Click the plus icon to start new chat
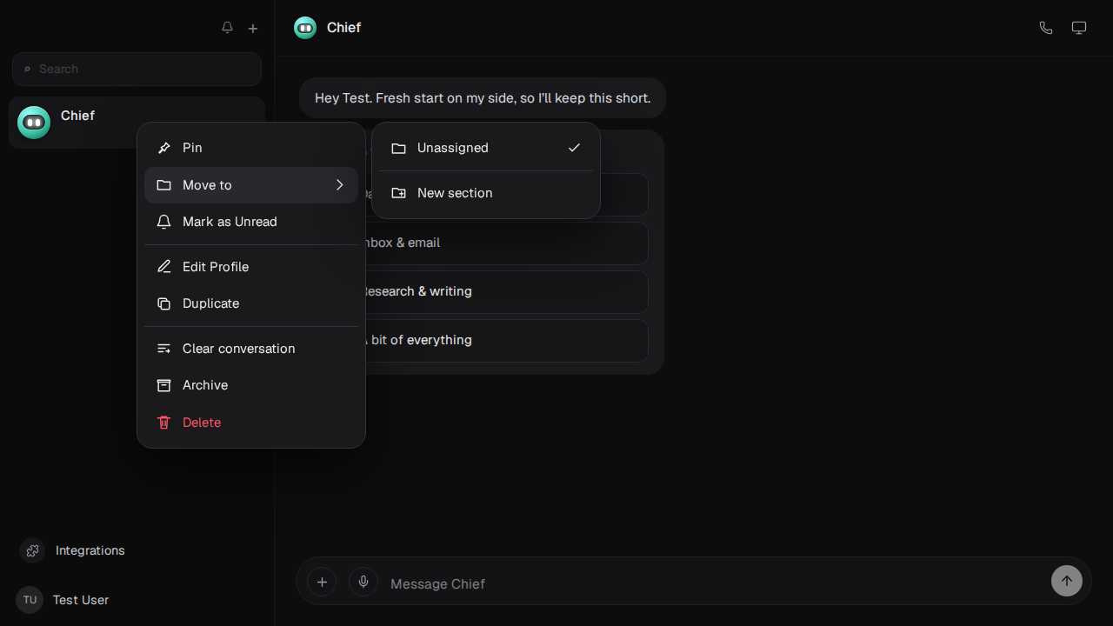 [253, 29]
